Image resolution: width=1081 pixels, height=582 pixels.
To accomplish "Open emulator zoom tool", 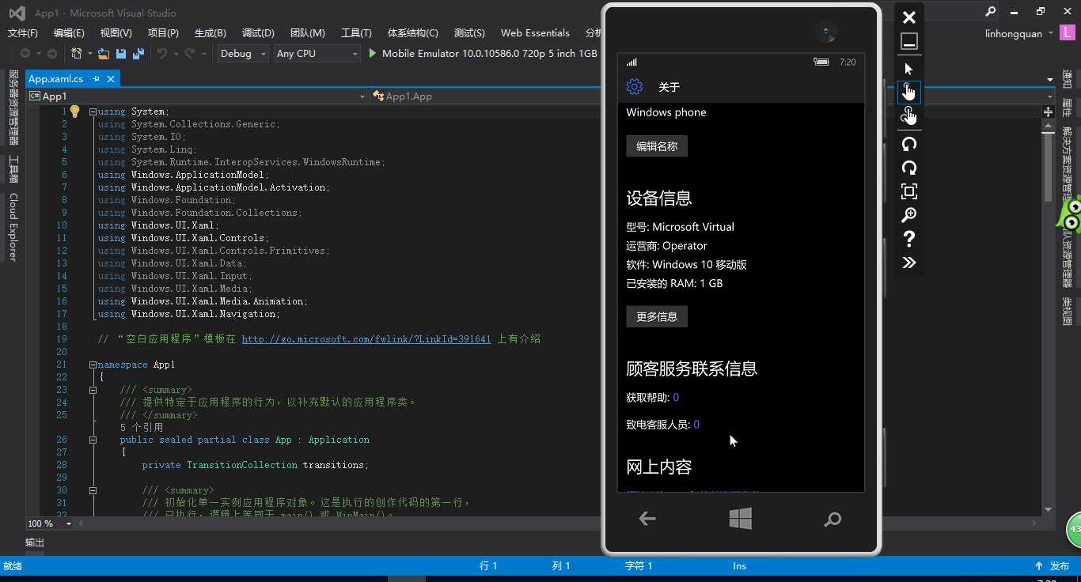I will (908, 215).
